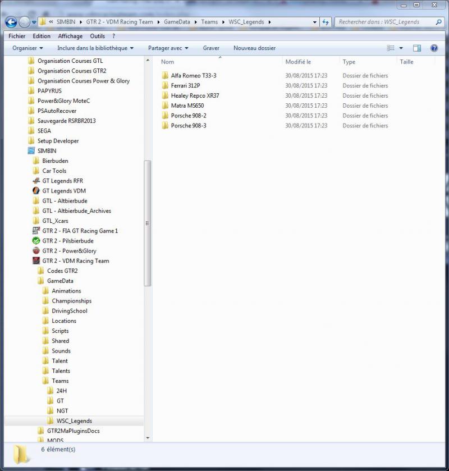The width and height of the screenshot is (449, 471).
Task: Sort by Modifié le column
Action: (298, 62)
